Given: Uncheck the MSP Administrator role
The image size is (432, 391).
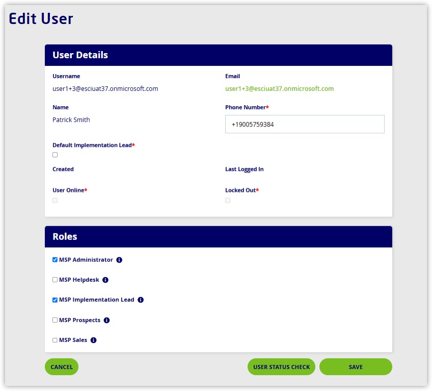Looking at the screenshot, I should point(55,260).
